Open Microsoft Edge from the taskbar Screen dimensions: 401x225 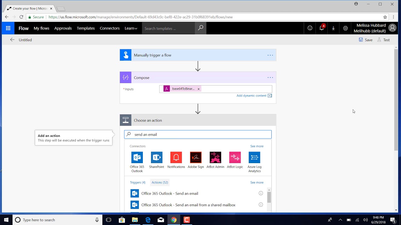click(x=148, y=220)
